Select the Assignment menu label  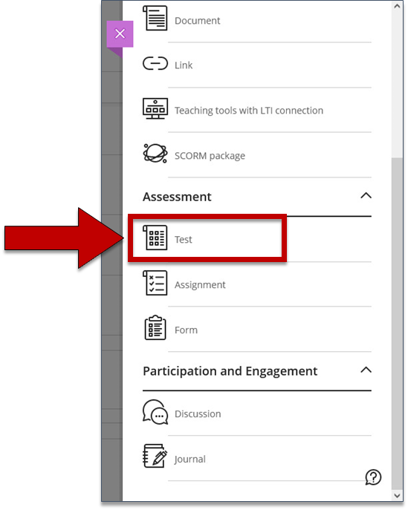click(200, 285)
